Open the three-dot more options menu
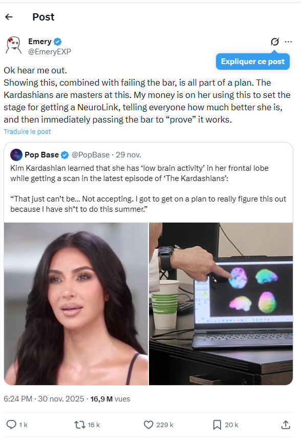Screen dimensions: 301x441 click(x=288, y=42)
